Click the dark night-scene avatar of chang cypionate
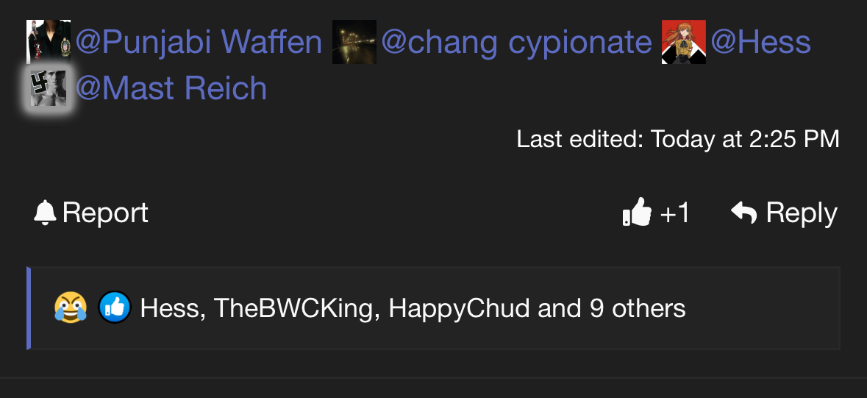867x398 pixels. click(x=354, y=42)
